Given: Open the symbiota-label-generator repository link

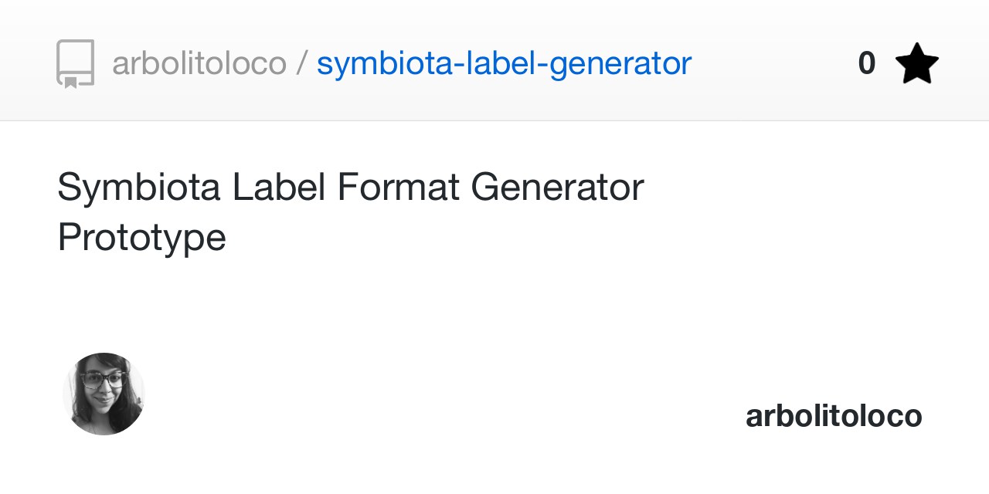Looking at the screenshot, I should [504, 63].
